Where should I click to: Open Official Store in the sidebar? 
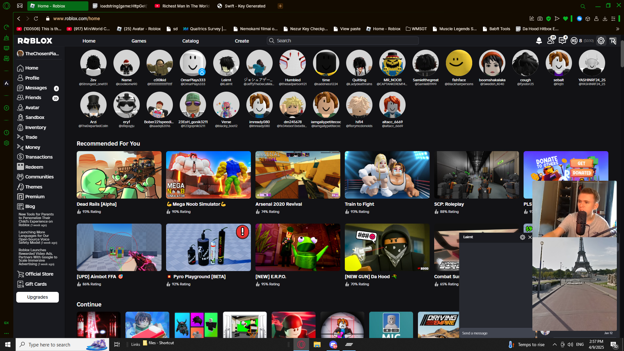[x=39, y=274]
